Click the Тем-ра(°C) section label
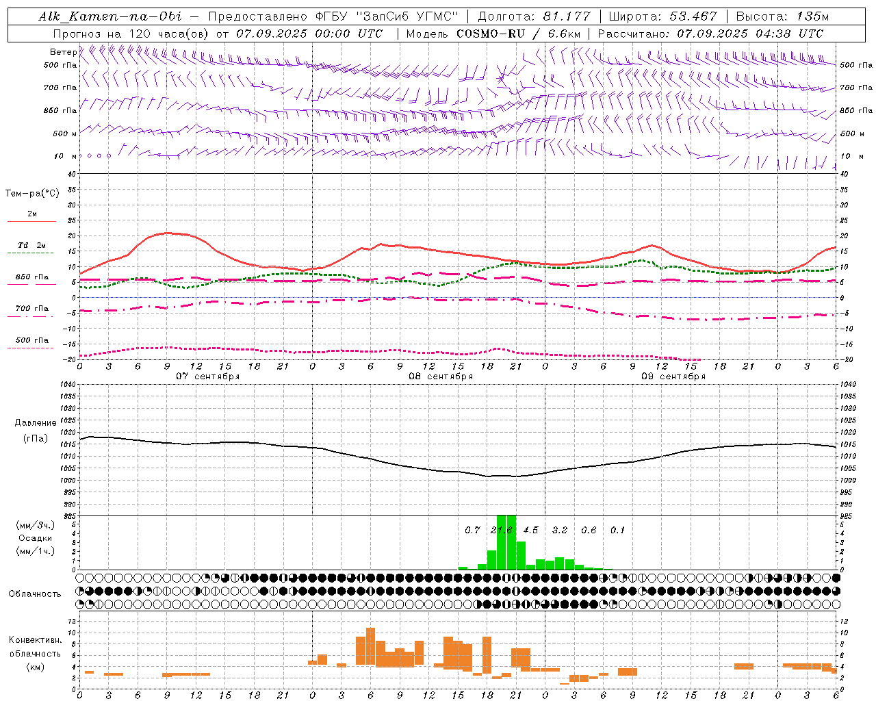Screen dimensions: 876x701 32,194
